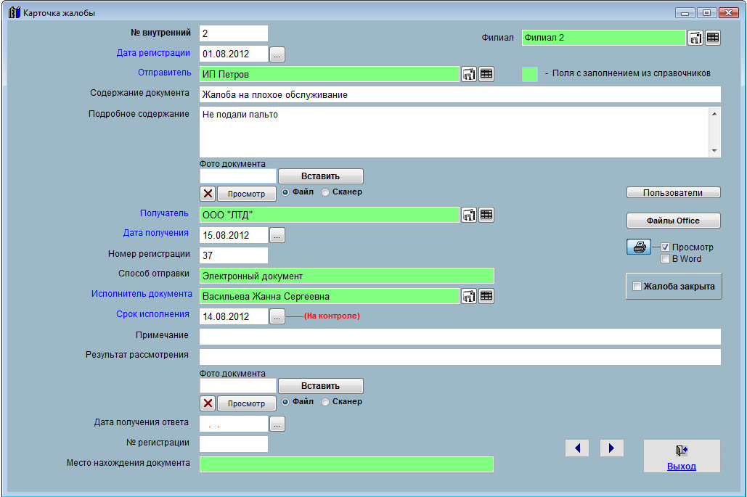The width and height of the screenshot is (747, 497).
Task: Click the Дата получения ответа date field
Action: pos(234,424)
